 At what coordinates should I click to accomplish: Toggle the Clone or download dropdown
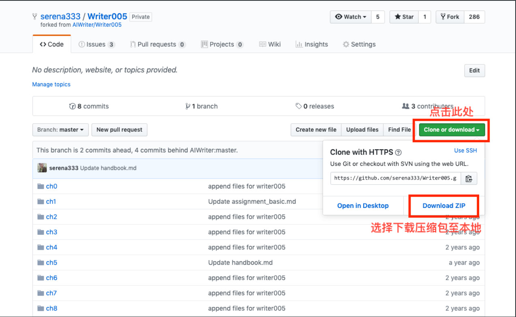[x=452, y=130]
